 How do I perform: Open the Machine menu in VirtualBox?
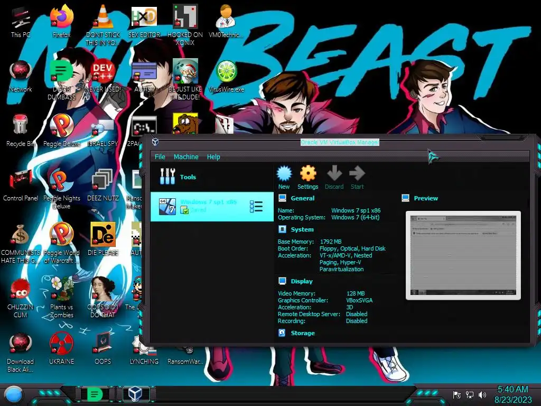186,156
